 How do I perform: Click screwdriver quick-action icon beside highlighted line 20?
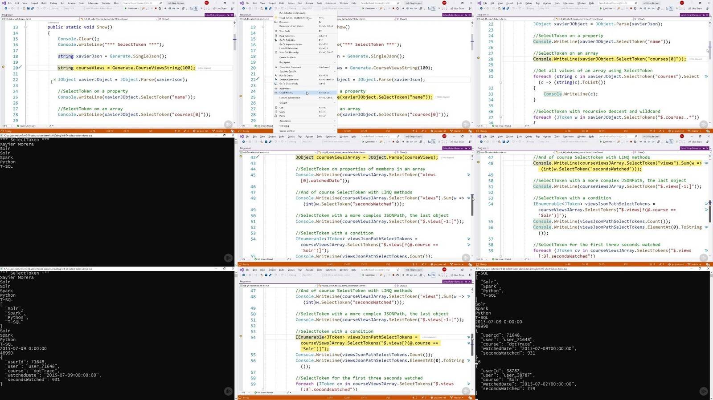coord(20,68)
